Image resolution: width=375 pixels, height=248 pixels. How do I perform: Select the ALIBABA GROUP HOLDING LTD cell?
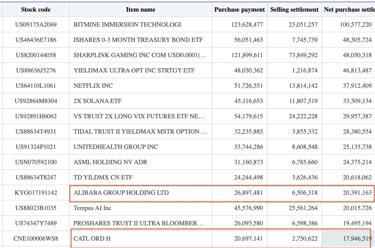(x=121, y=193)
